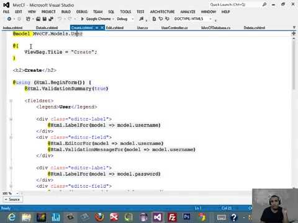Click the Source view button

12,199
